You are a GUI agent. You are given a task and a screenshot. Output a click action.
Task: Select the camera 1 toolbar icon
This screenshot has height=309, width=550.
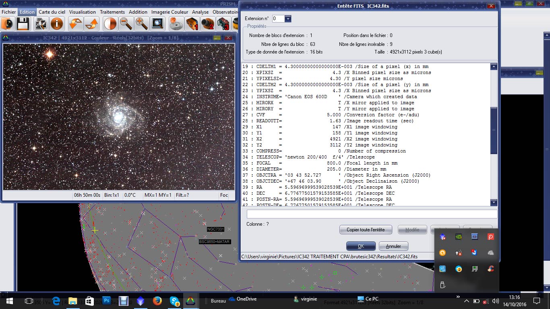coord(192,24)
